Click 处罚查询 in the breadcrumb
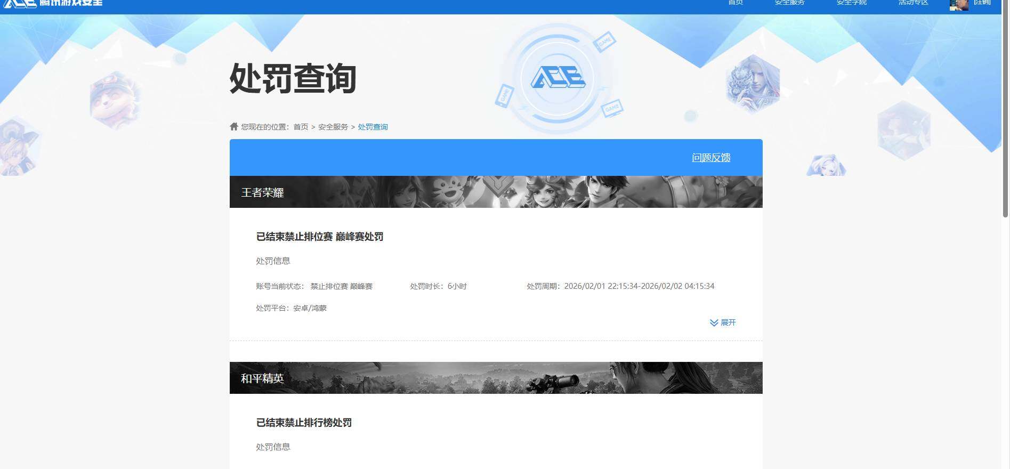Screen dimensions: 1010x469 (373, 127)
